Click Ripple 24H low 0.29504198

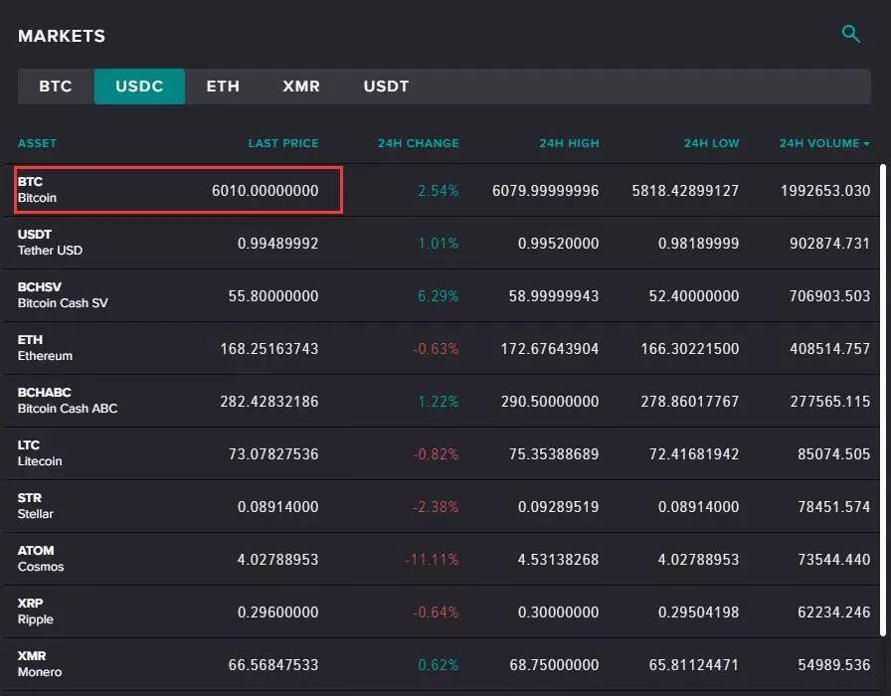[x=698, y=611]
